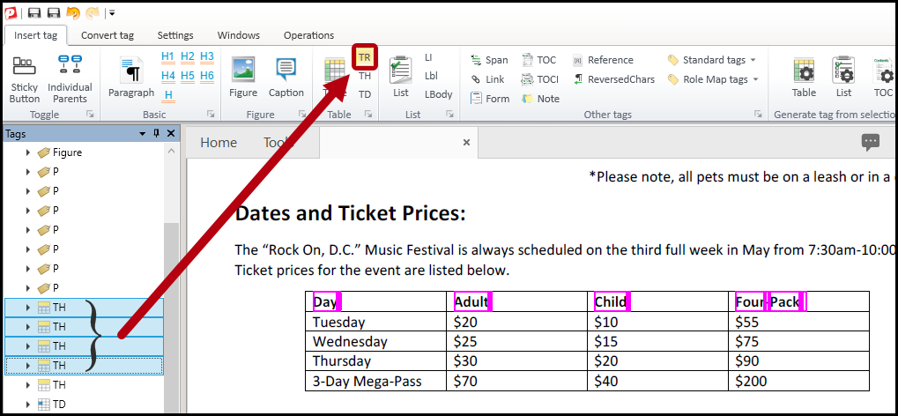The width and height of the screenshot is (898, 416).
Task: Insert a TOC tag in Other tags
Action: pyautogui.click(x=539, y=60)
